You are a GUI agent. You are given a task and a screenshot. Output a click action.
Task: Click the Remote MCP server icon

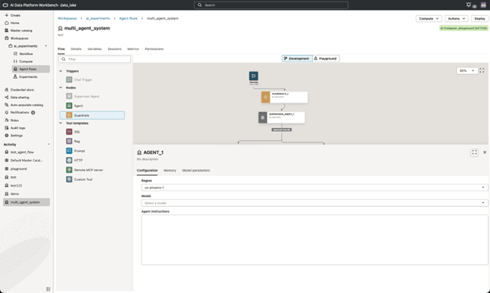69,170
